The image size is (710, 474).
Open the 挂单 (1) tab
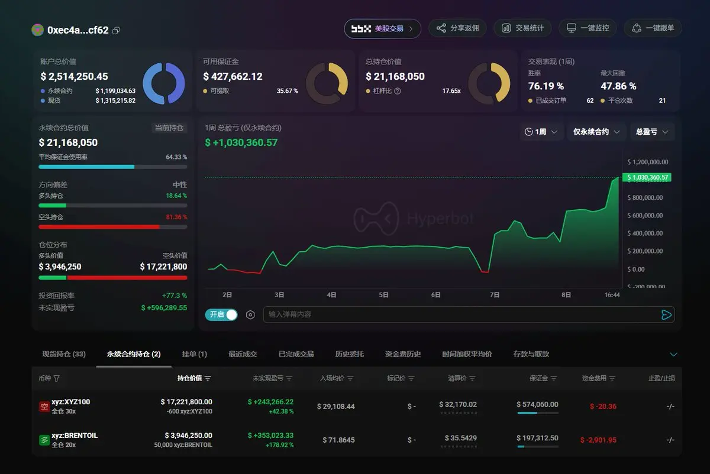[x=195, y=354]
